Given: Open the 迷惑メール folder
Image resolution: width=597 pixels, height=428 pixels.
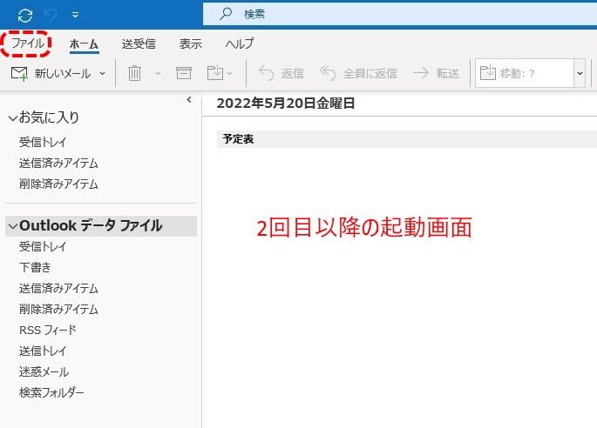Looking at the screenshot, I should pos(44,371).
